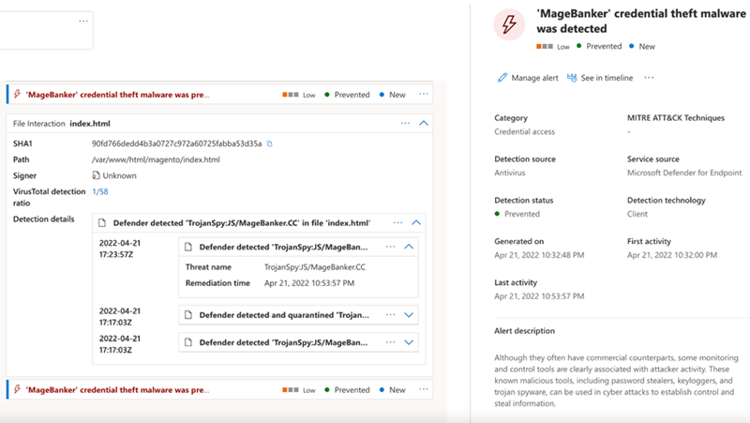Screen dimensions: 750x423
Task: Click the See in timeline icon
Action: (x=572, y=78)
